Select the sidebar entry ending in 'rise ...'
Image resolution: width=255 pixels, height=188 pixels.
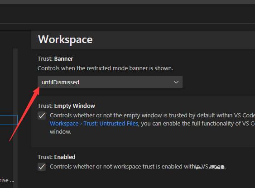[7, 180]
